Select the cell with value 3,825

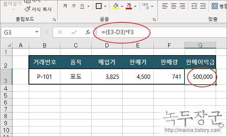107,77
